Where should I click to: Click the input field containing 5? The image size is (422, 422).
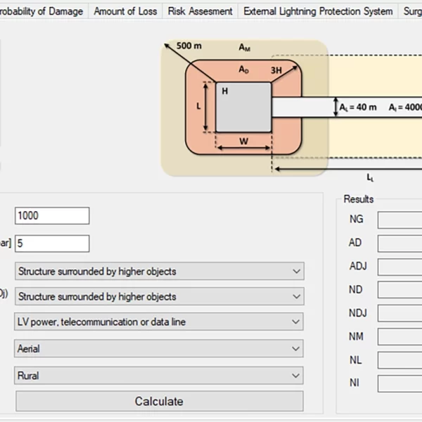tap(52, 243)
